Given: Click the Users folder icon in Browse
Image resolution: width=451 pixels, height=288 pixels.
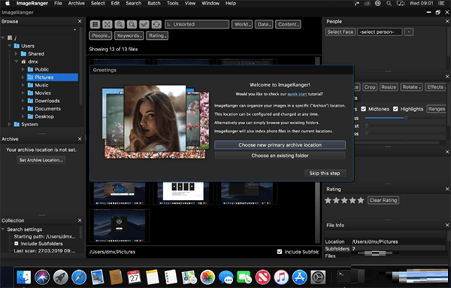Looking at the screenshot, I should point(17,46).
